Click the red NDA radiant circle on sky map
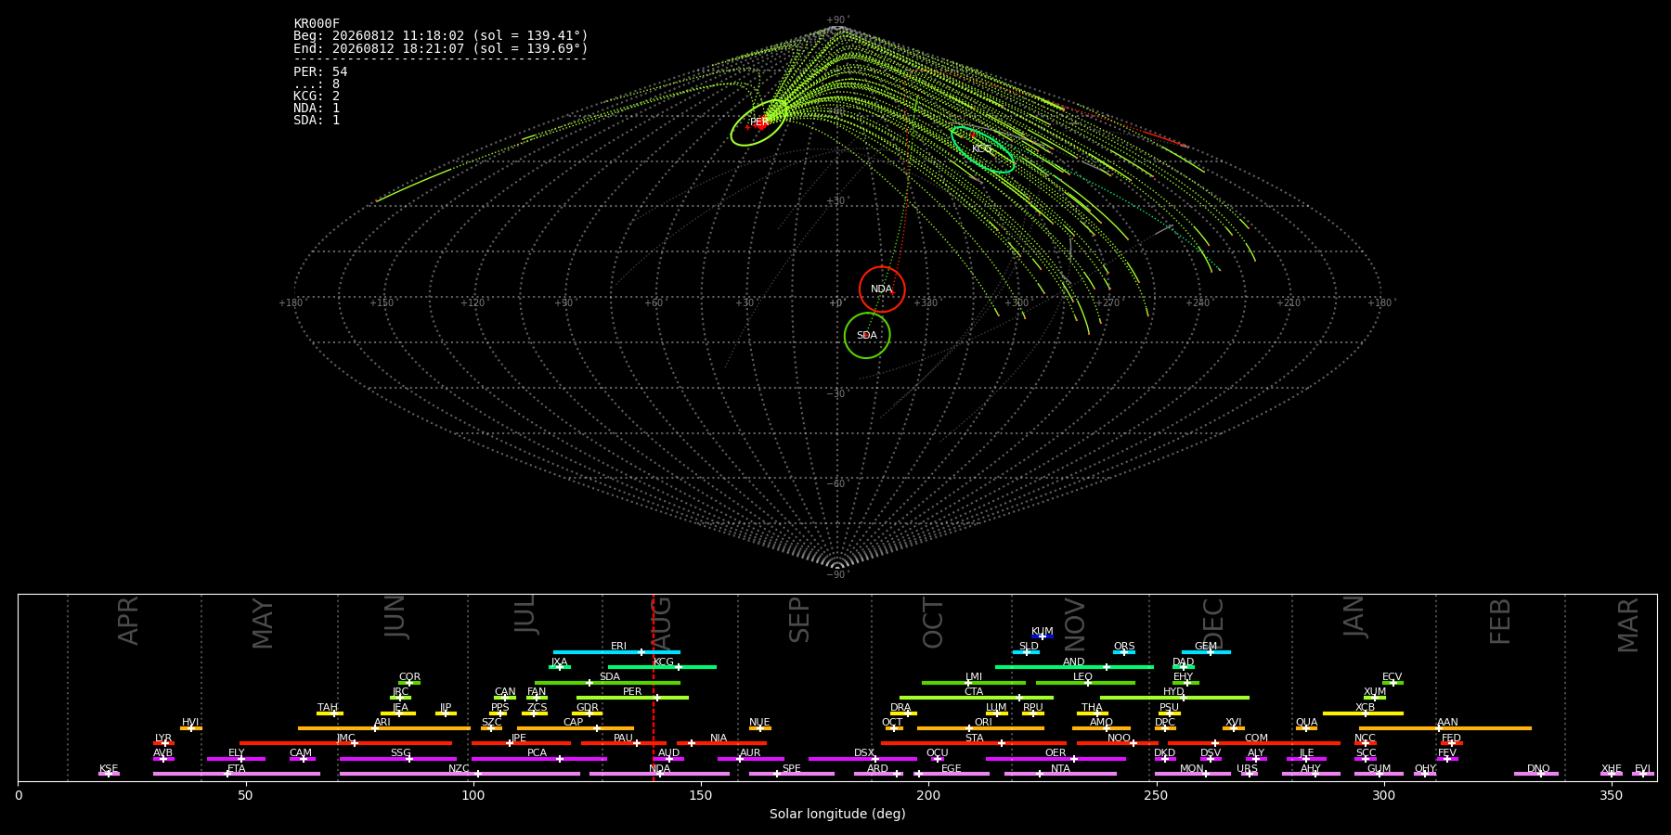 [x=882, y=289]
